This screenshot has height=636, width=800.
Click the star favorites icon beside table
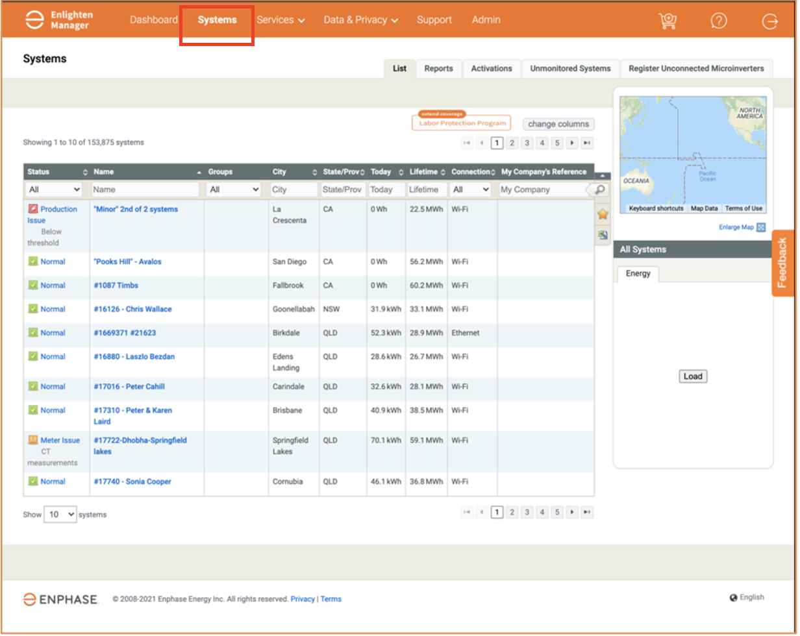(603, 214)
